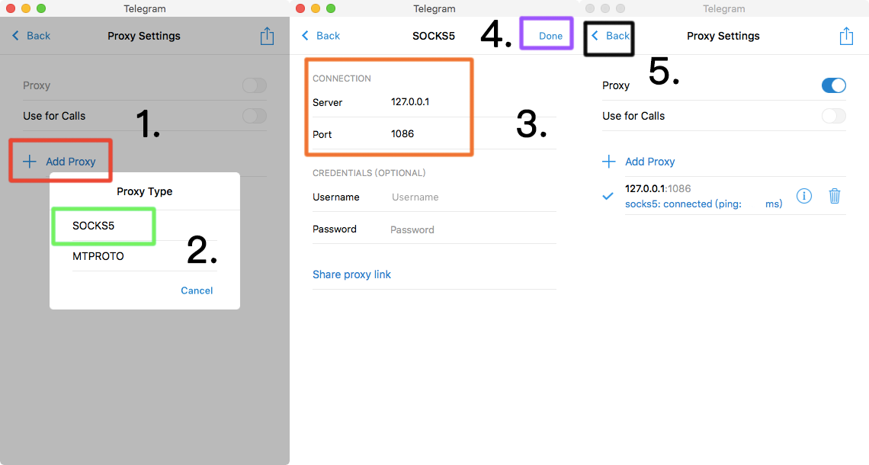Screen dimensions: 869x465
Task: Go Back in the right Proxy Settings window
Action: pos(610,36)
